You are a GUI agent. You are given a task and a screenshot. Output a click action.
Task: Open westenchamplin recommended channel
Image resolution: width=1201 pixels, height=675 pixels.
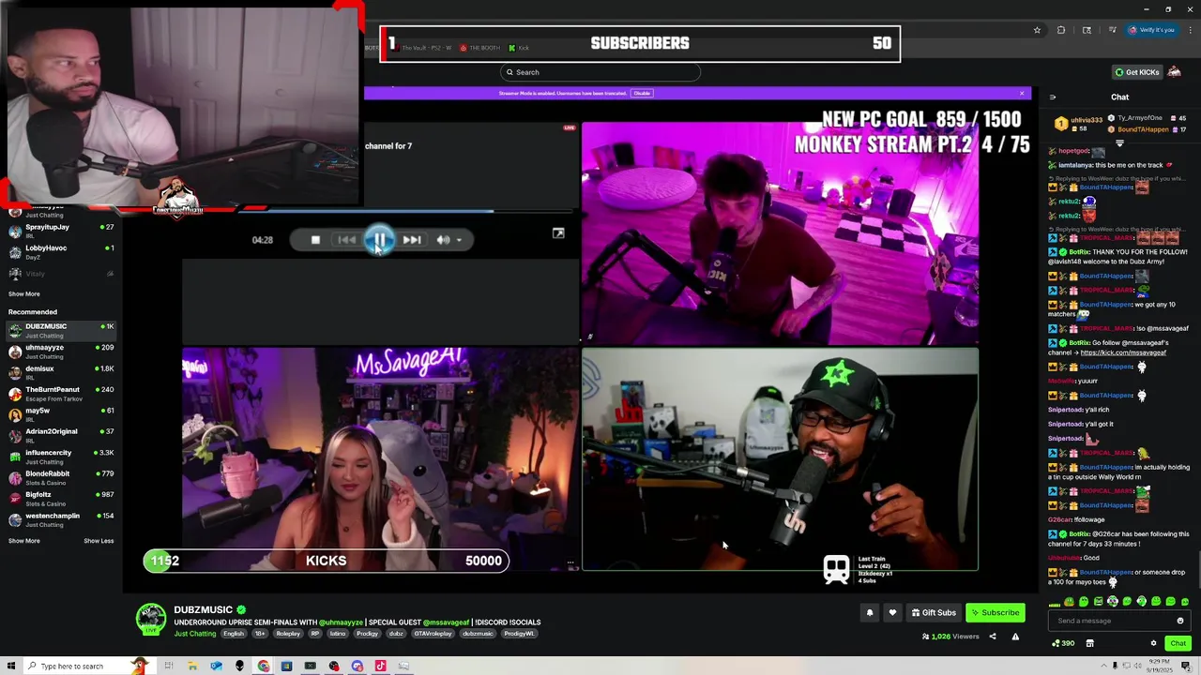point(61,519)
